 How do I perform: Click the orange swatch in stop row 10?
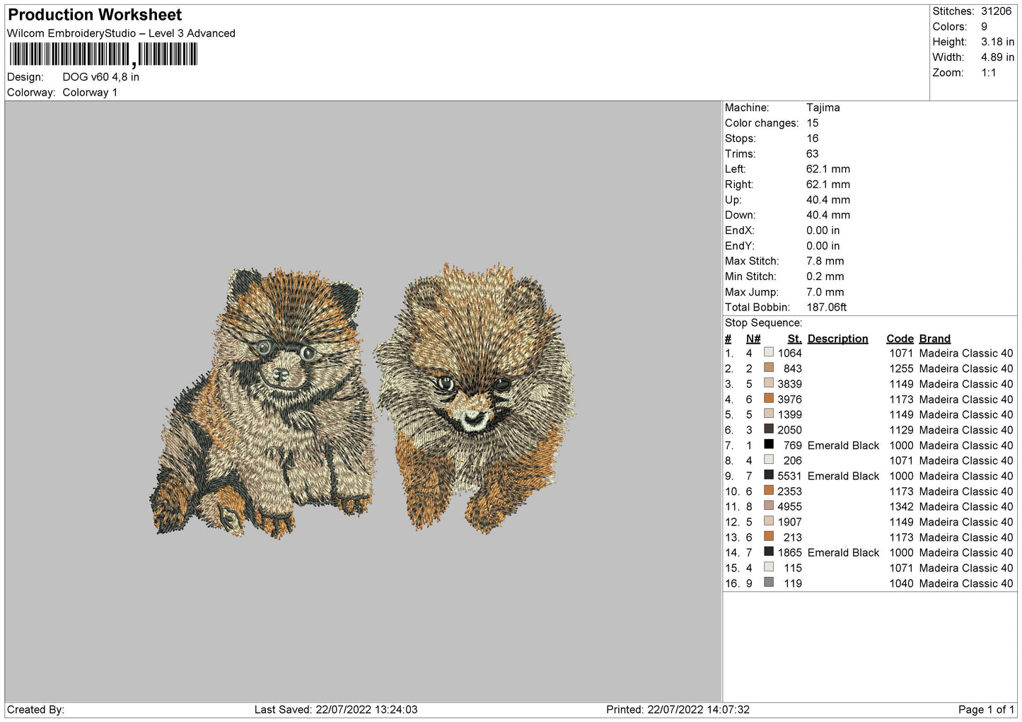click(x=768, y=490)
